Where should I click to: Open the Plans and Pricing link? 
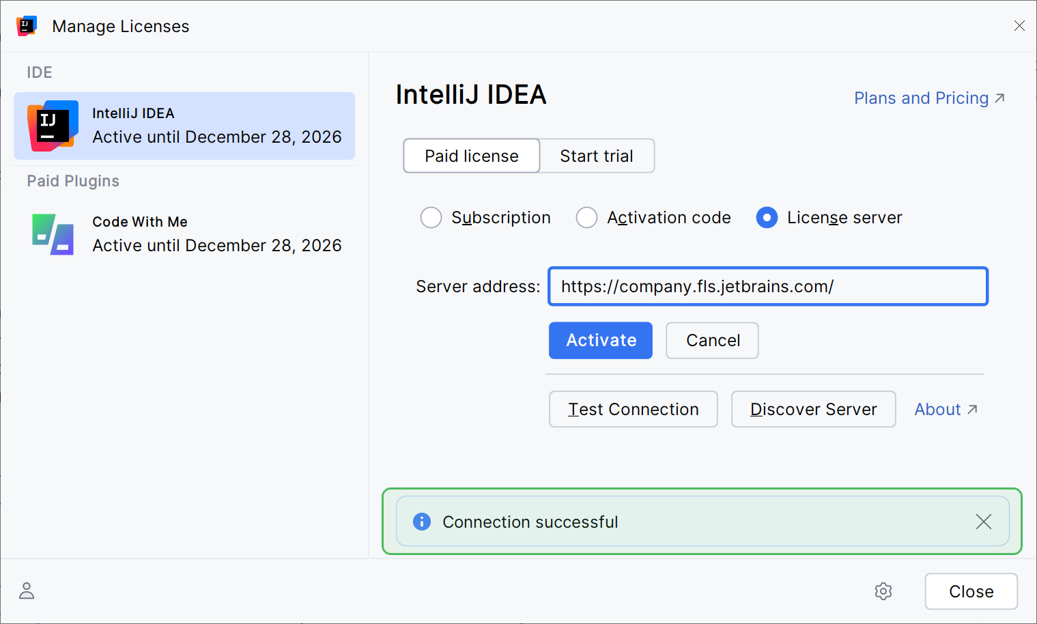pyautogui.click(x=928, y=98)
